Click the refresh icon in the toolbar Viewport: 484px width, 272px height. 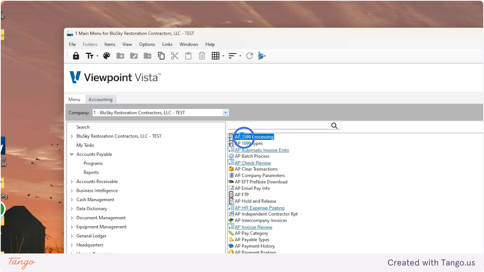(x=250, y=56)
